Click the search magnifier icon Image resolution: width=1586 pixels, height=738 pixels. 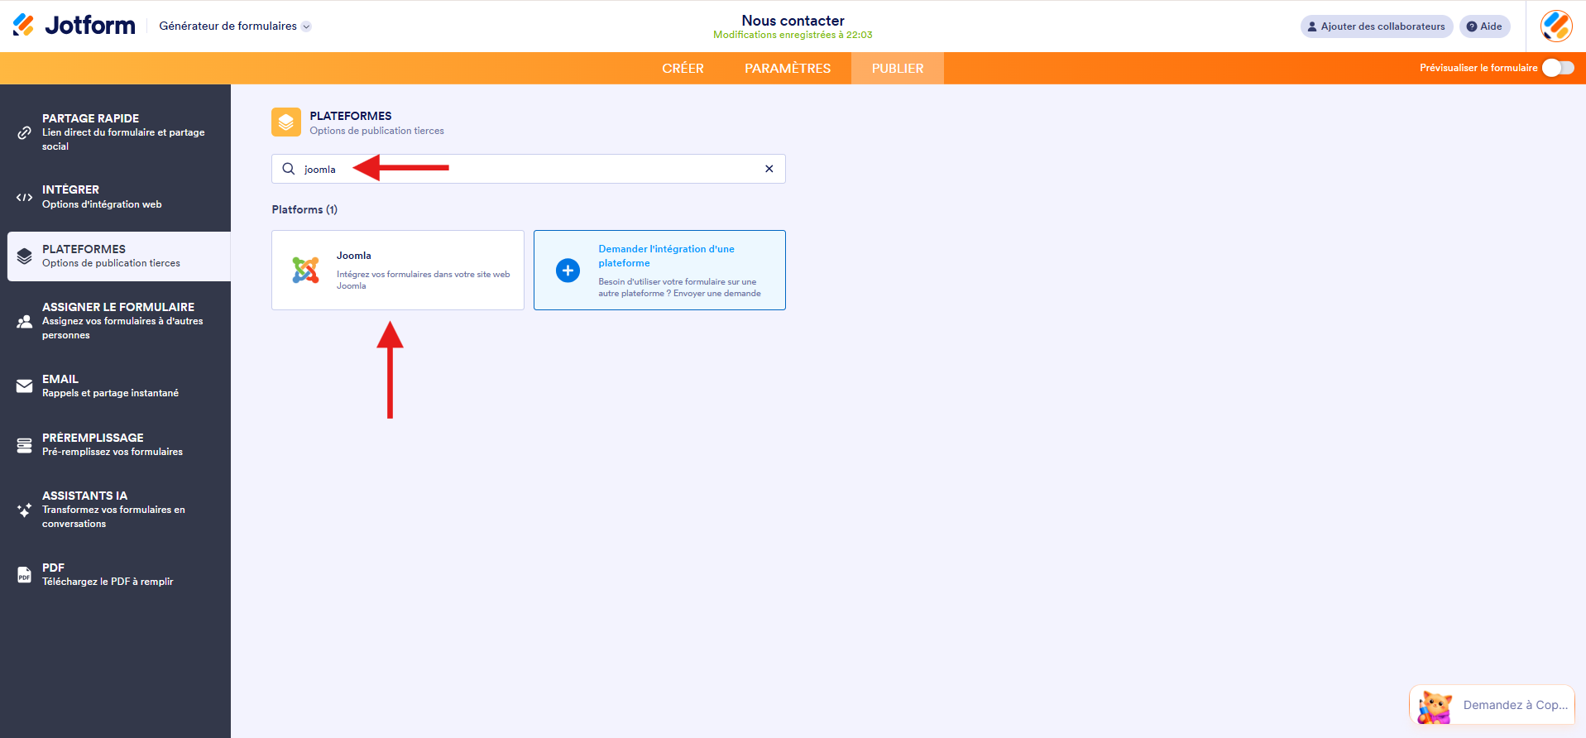pyautogui.click(x=289, y=169)
